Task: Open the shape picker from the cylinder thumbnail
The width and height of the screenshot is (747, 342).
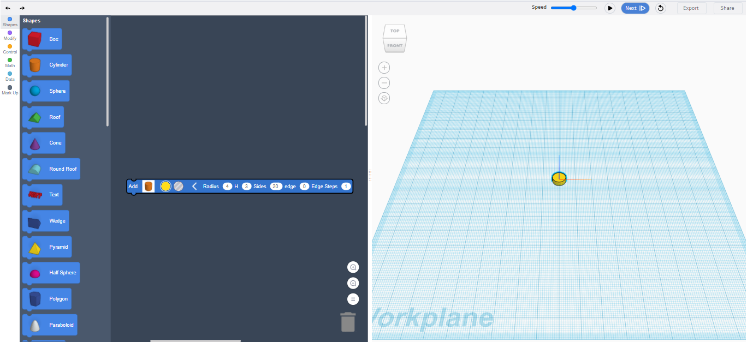Action: pyautogui.click(x=148, y=186)
